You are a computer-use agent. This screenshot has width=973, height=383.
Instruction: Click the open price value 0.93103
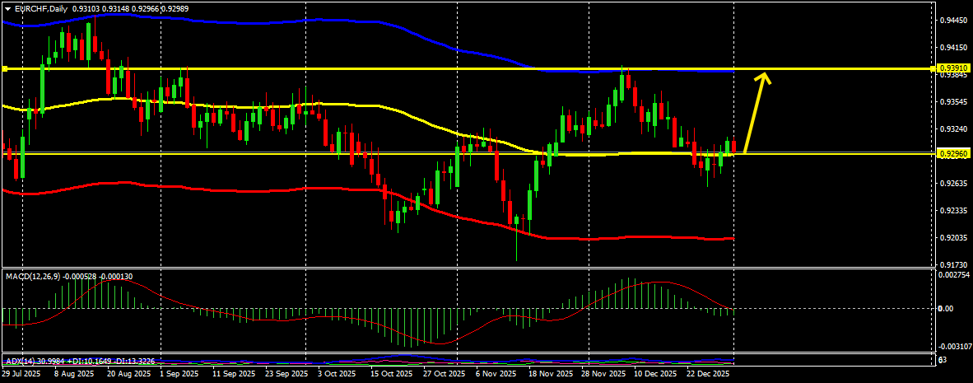pos(85,9)
